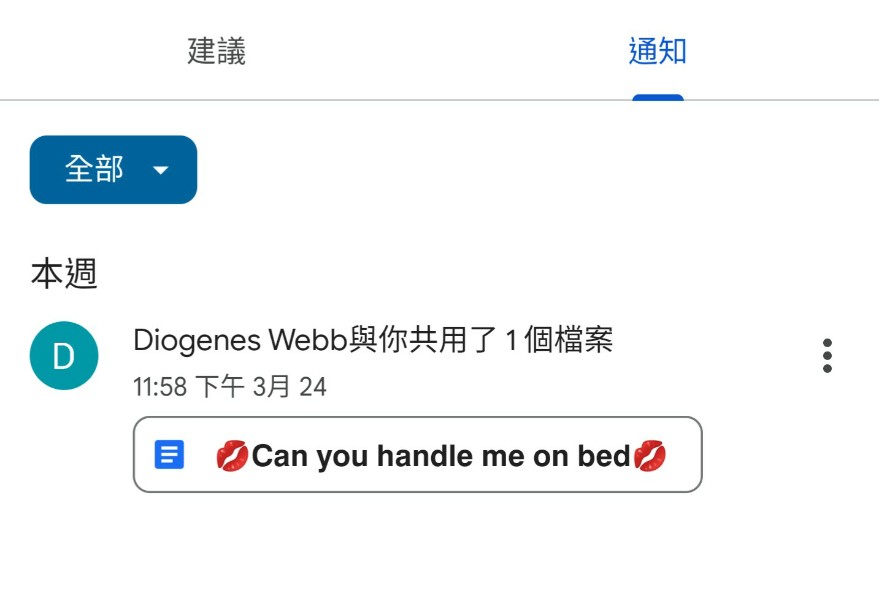879x590 pixels.
Task: Click the 本週 section header
Action: (64, 274)
